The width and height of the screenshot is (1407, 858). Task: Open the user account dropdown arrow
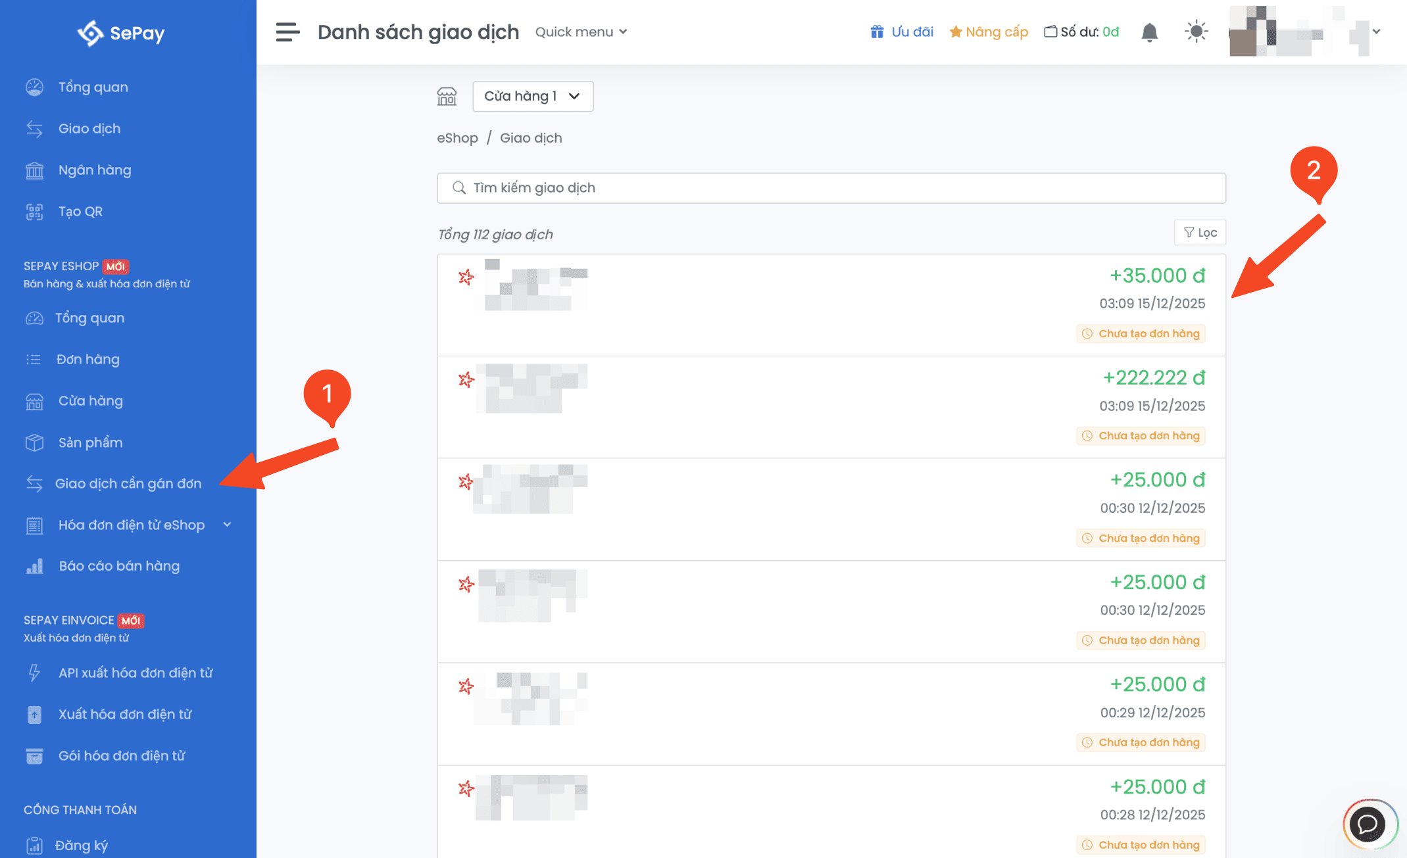tap(1376, 32)
